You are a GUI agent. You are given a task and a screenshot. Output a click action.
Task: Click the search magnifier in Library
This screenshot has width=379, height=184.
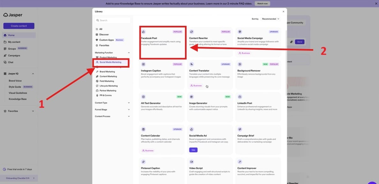[98, 20]
